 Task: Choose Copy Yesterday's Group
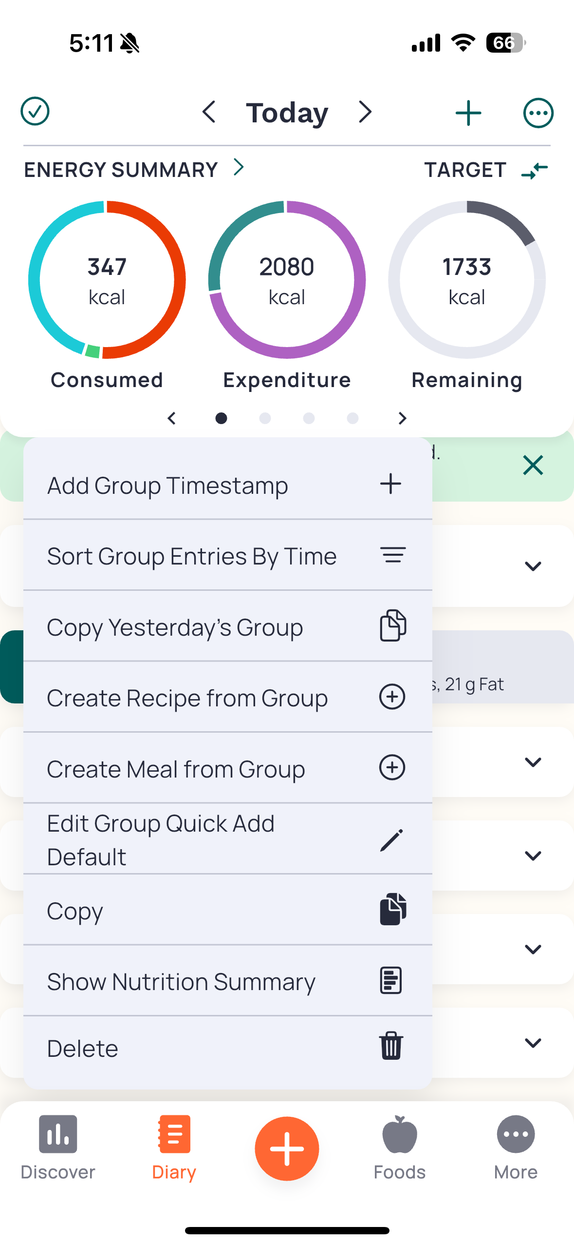tap(228, 626)
